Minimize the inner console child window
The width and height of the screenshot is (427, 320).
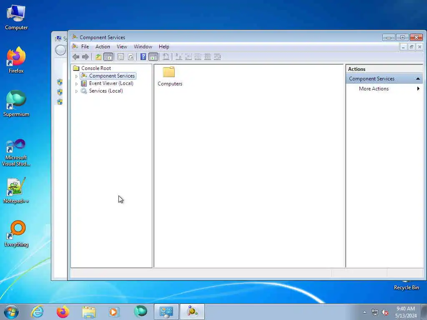tap(403, 47)
